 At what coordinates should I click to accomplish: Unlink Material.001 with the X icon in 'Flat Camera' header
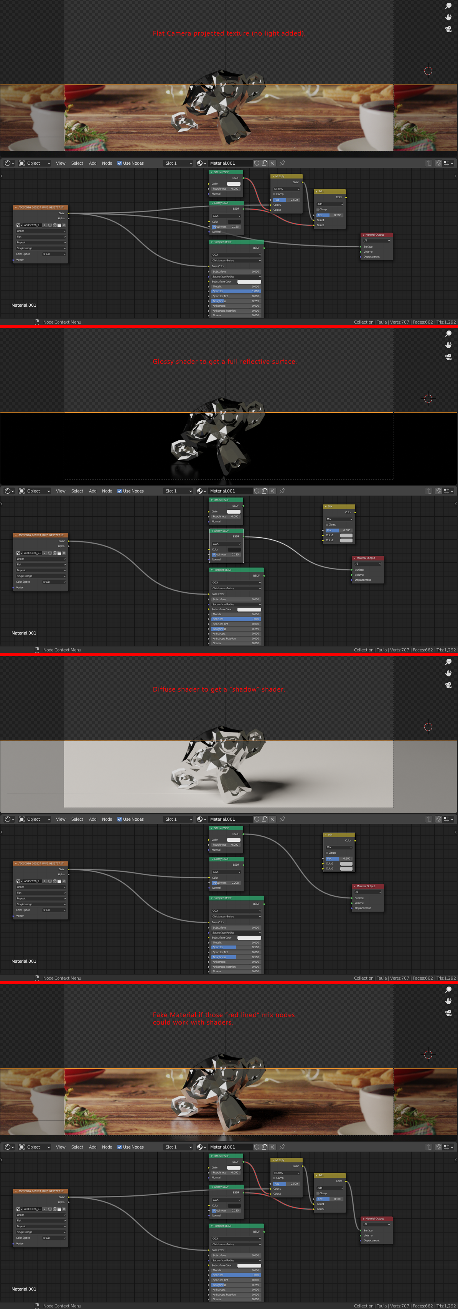pyautogui.click(x=273, y=163)
